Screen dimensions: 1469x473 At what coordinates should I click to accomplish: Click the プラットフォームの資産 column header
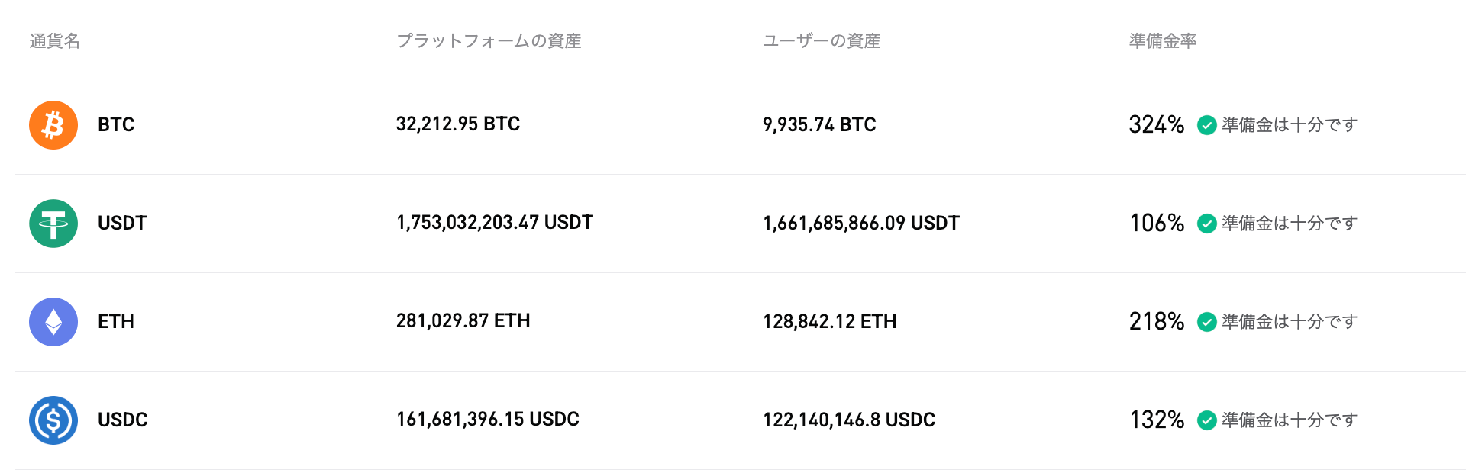point(489,41)
